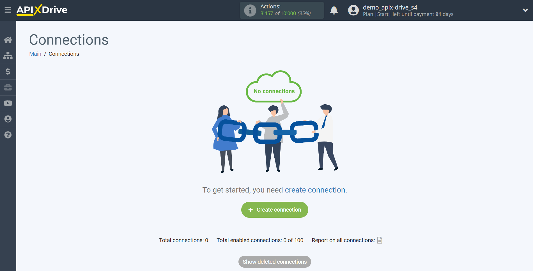Open the briefcase sidebar icon
Image resolution: width=533 pixels, height=271 pixels.
pyautogui.click(x=8, y=87)
